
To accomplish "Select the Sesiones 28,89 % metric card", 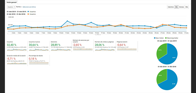I will [x=61, y=46].
